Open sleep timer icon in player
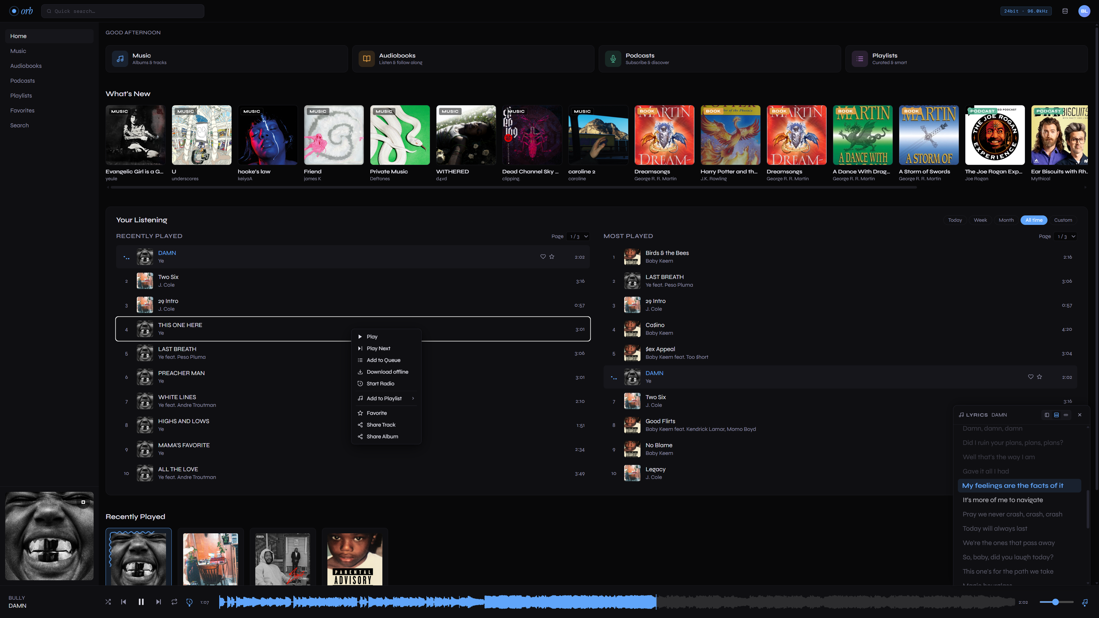This screenshot has height=618, width=1099. pyautogui.click(x=189, y=602)
